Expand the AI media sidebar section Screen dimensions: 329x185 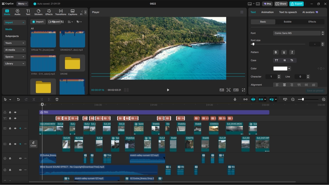tap(15, 50)
